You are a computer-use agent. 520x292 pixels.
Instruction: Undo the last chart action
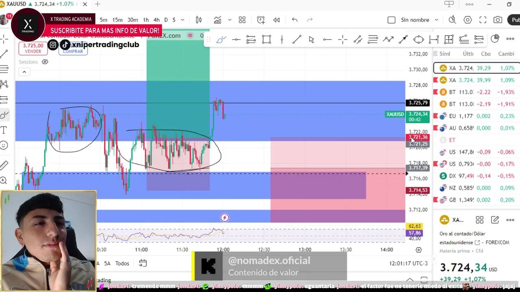pos(295,20)
